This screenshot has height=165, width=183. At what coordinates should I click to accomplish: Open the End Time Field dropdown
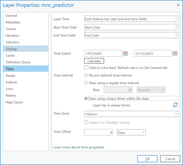click(131, 35)
